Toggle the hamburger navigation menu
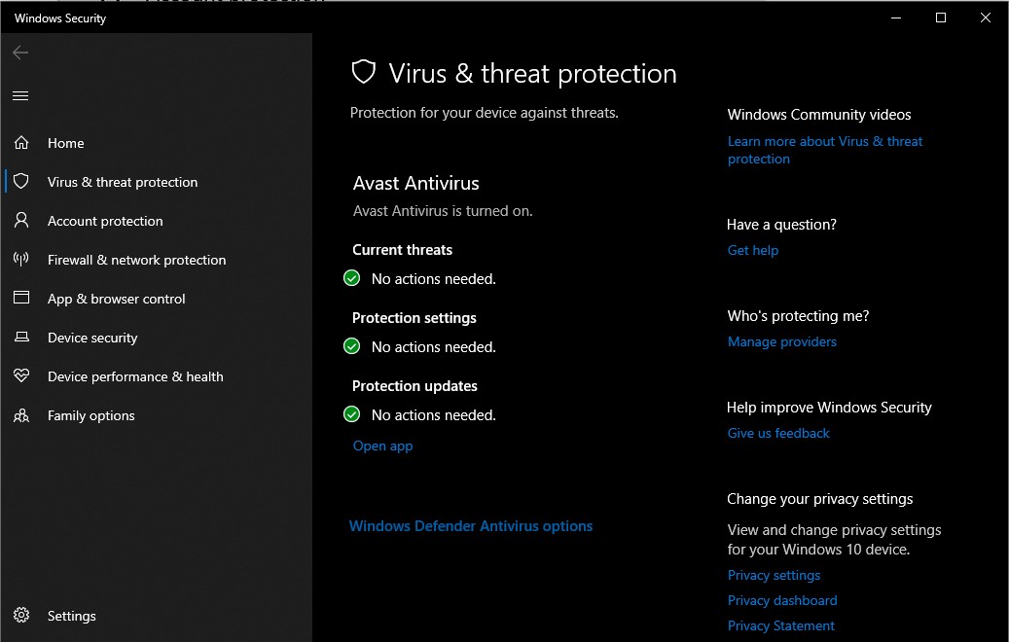Screen dimensions: 1009x642 (20, 95)
